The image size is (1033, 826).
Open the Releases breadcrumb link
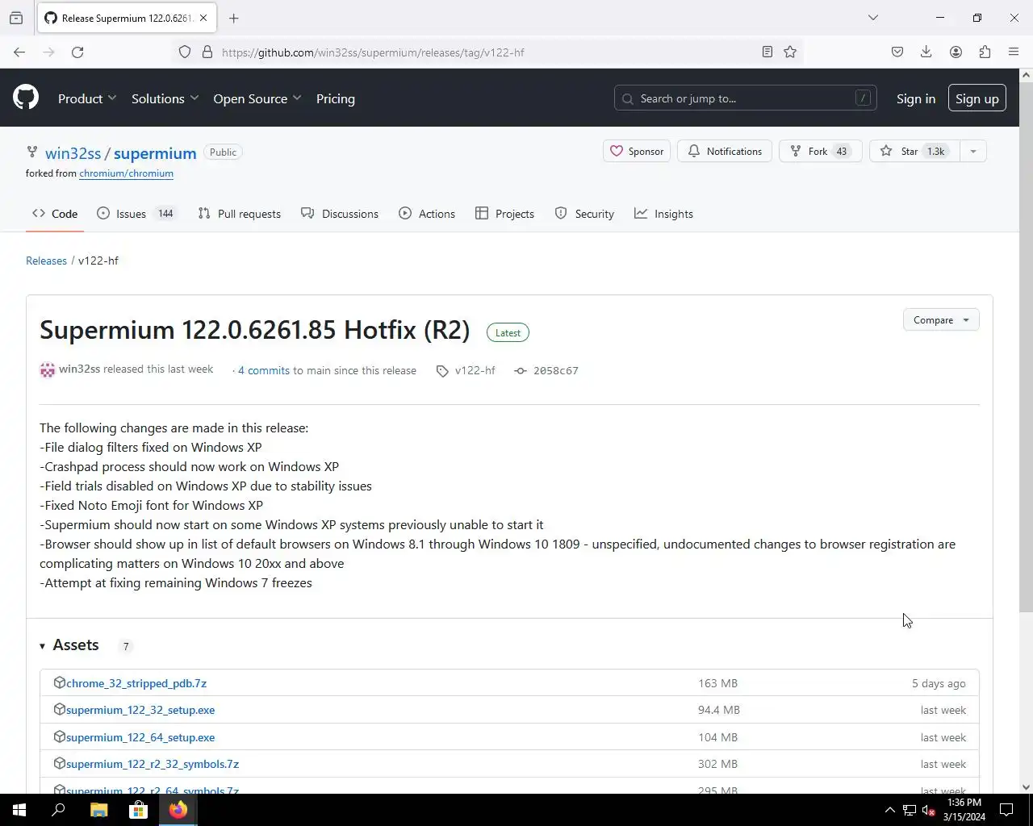click(46, 261)
